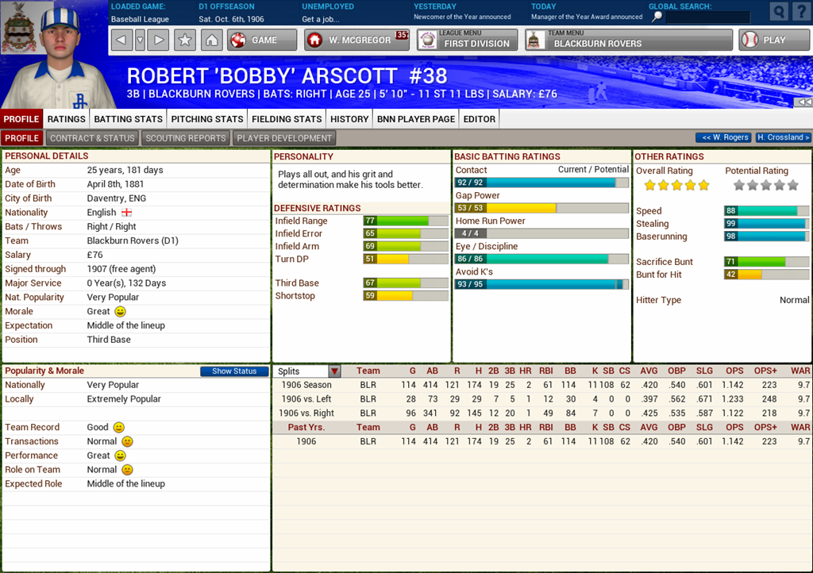Collapse the player header with double arrows
This screenshot has height=573, width=813.
[x=803, y=102]
